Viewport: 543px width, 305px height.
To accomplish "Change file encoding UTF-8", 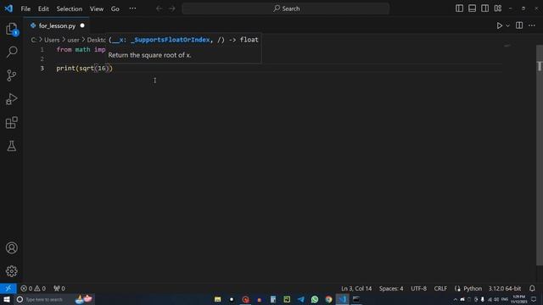I will point(418,288).
